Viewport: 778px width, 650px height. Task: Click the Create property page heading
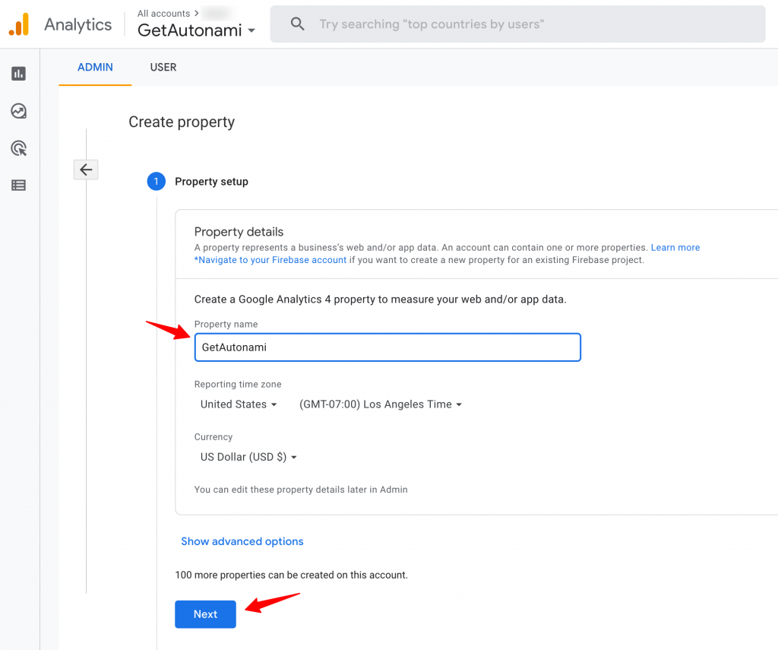click(x=182, y=122)
